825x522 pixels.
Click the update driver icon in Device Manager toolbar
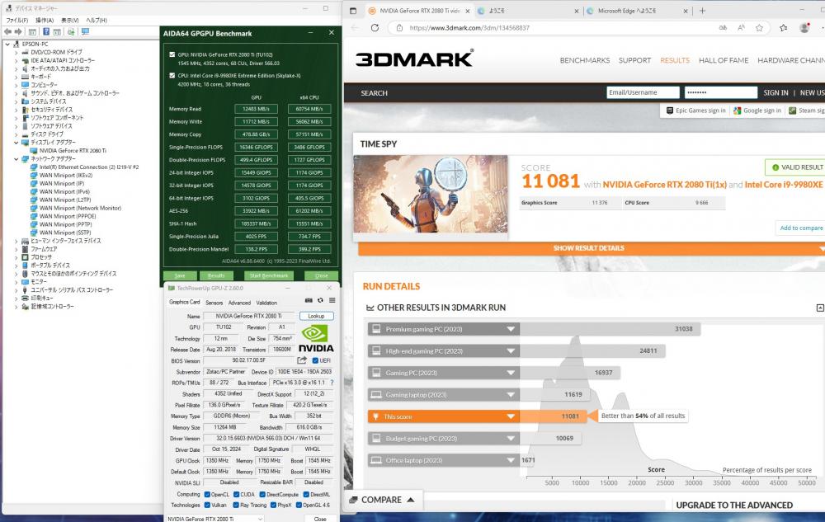71,32
